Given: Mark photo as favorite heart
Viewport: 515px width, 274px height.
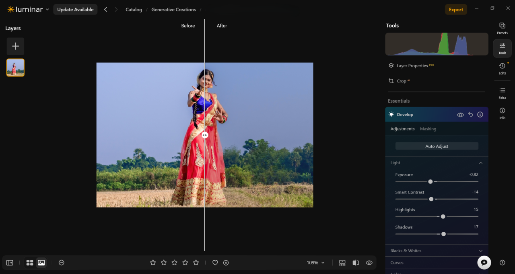Looking at the screenshot, I should point(215,263).
